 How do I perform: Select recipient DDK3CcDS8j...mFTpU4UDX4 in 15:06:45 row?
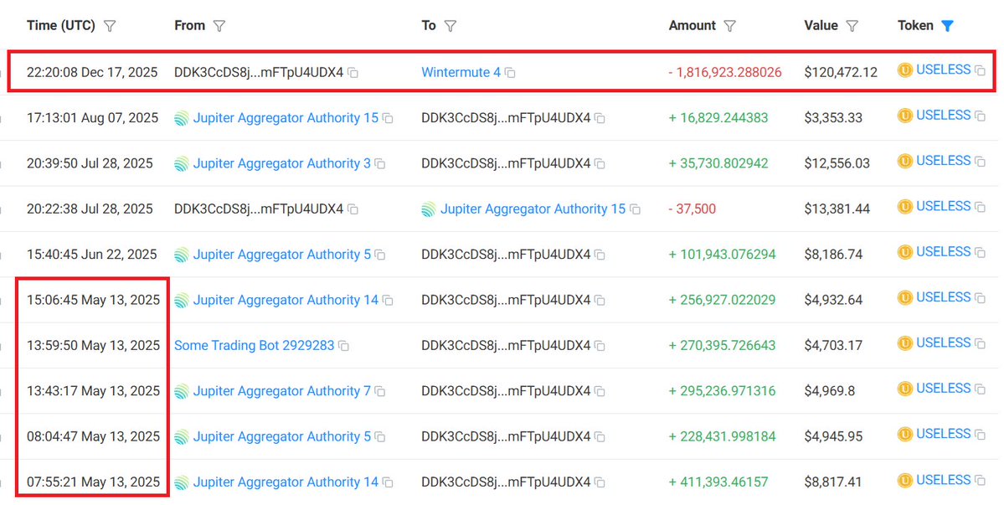pyautogui.click(x=506, y=300)
